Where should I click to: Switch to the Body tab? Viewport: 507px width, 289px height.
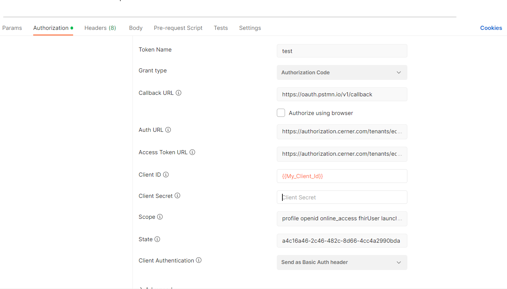coord(136,28)
